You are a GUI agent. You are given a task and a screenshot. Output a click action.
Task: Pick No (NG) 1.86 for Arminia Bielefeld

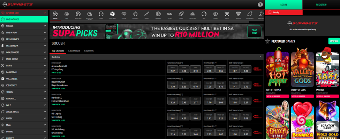point(246,69)
